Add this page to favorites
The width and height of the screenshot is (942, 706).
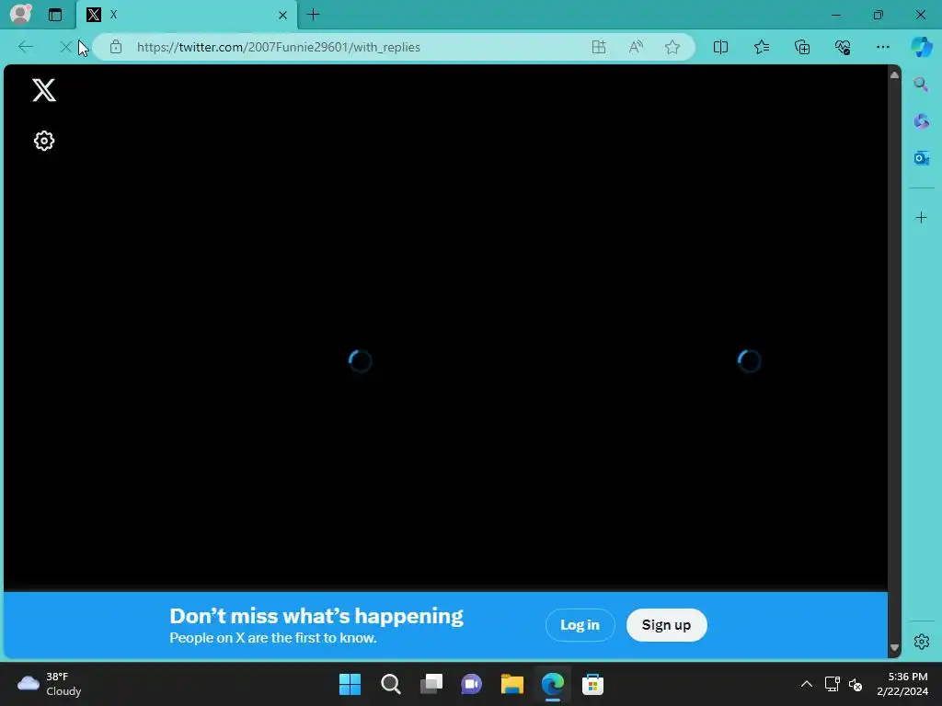[672, 47]
